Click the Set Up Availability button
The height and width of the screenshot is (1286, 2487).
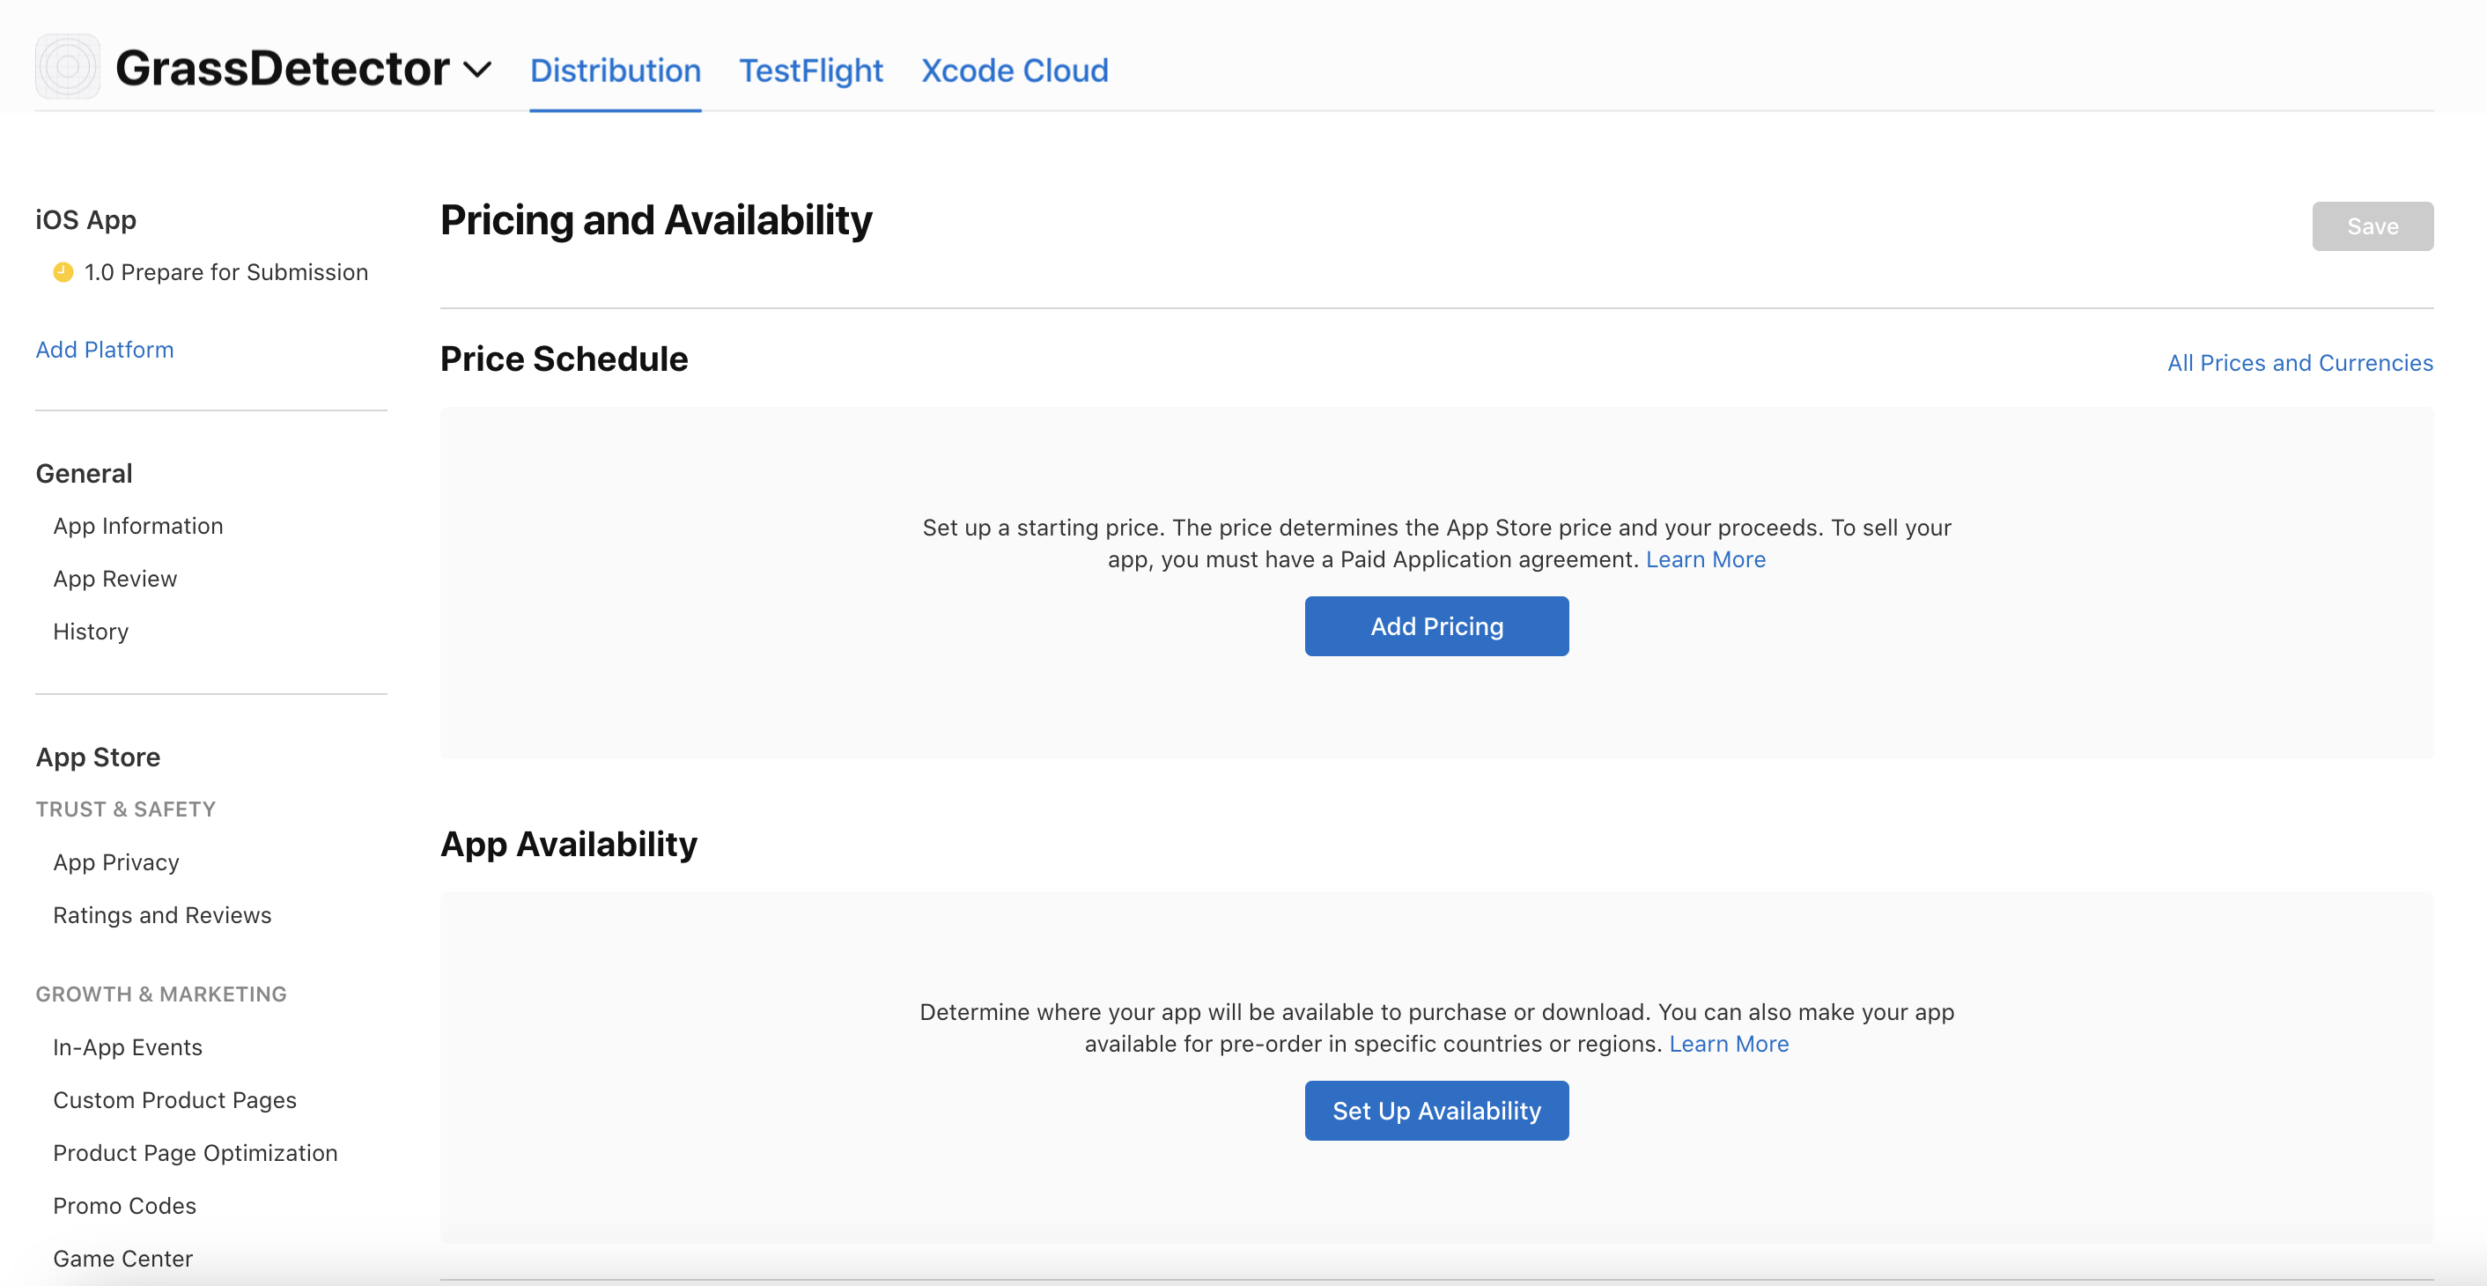coord(1435,1111)
